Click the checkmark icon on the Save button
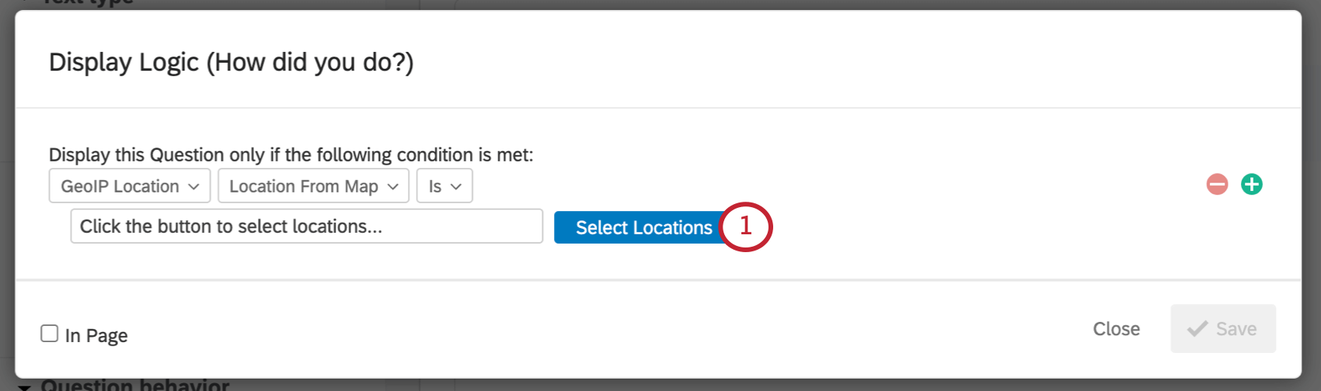Screen dimensions: 1321x391 (1197, 329)
